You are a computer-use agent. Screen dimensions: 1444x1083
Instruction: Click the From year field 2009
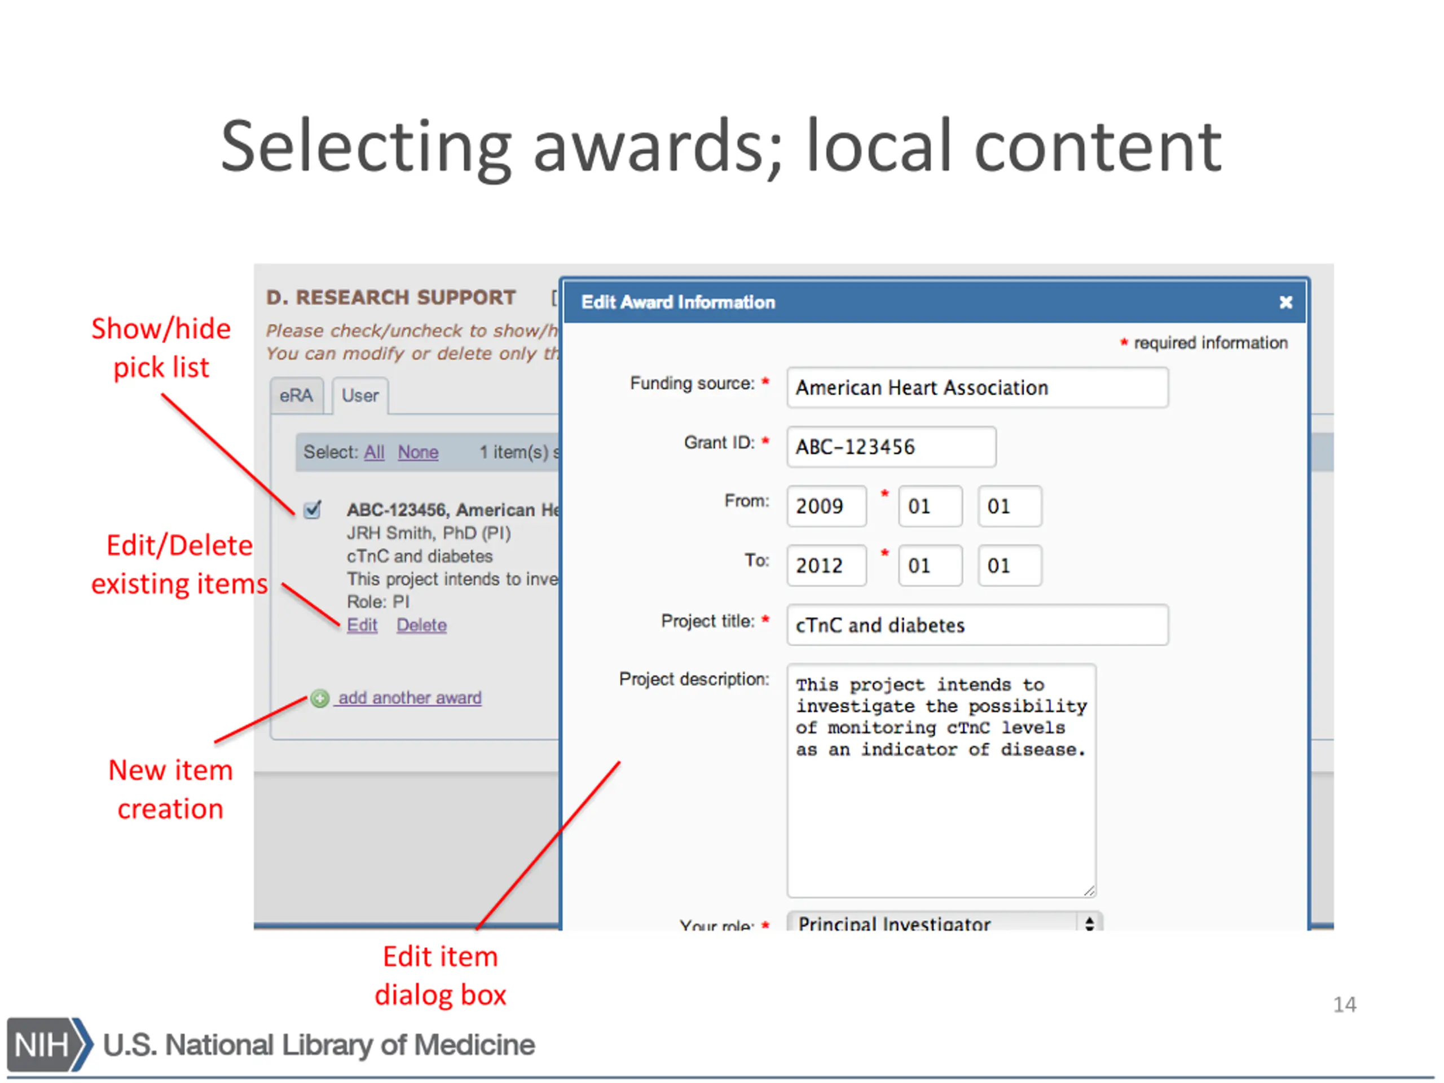tap(826, 507)
